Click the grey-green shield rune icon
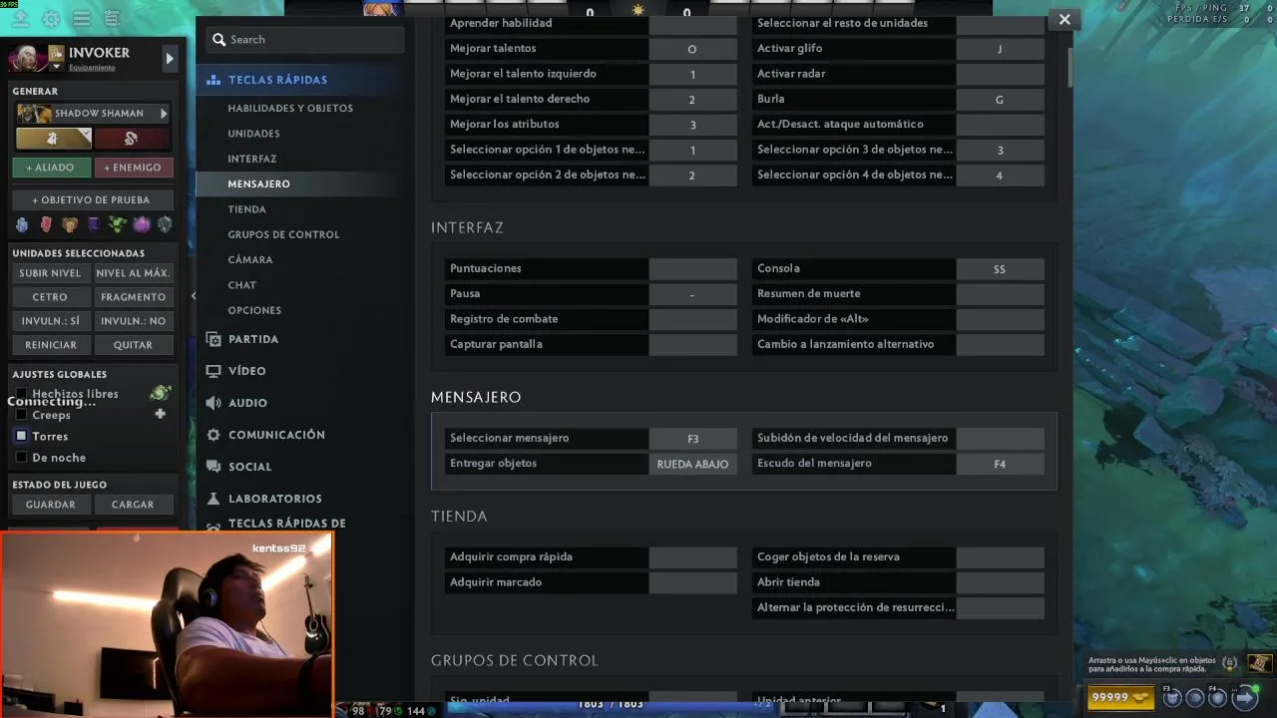This screenshot has height=718, width=1277. (x=165, y=225)
